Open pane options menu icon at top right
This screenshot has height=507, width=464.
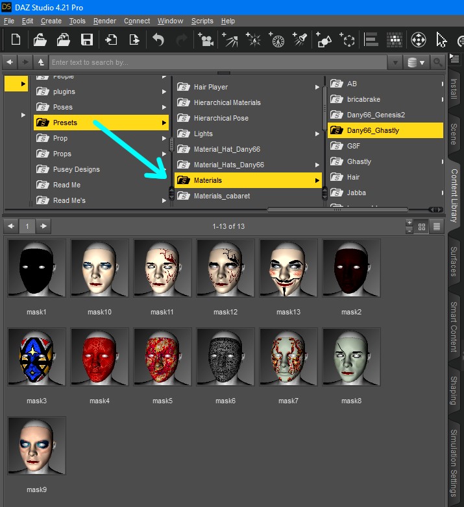[454, 59]
